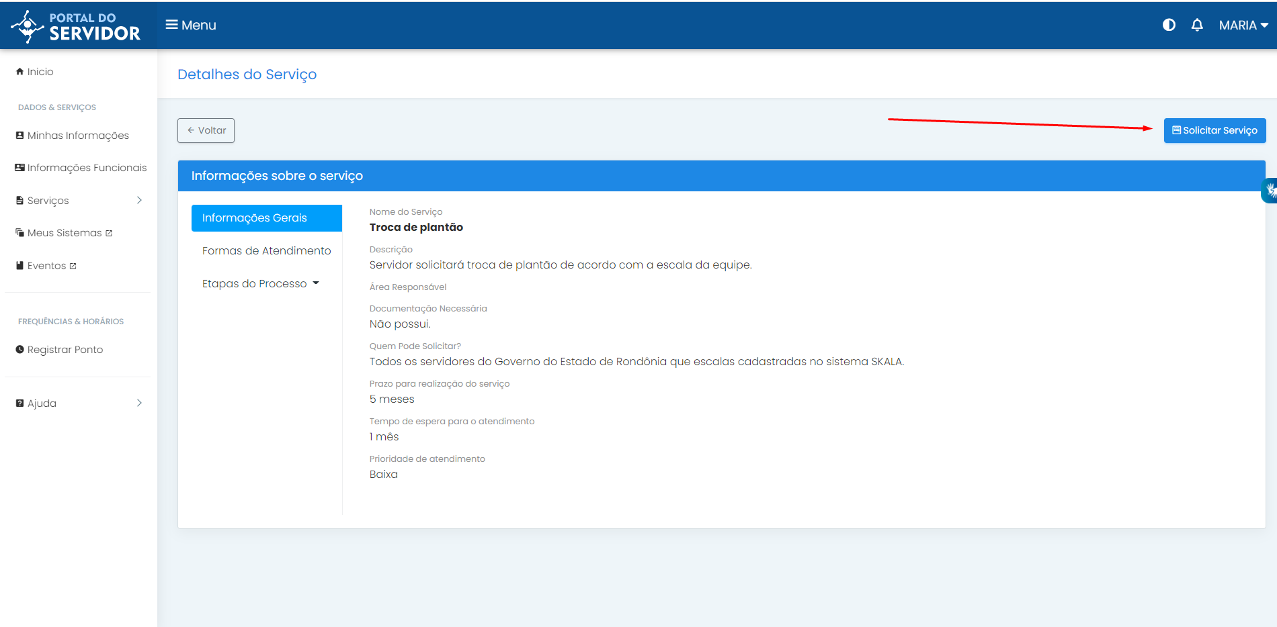Open Meus Sistemas external link

[64, 232]
